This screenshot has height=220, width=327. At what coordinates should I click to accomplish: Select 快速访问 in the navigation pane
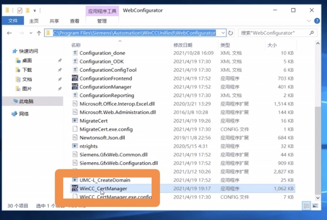pos(28,51)
